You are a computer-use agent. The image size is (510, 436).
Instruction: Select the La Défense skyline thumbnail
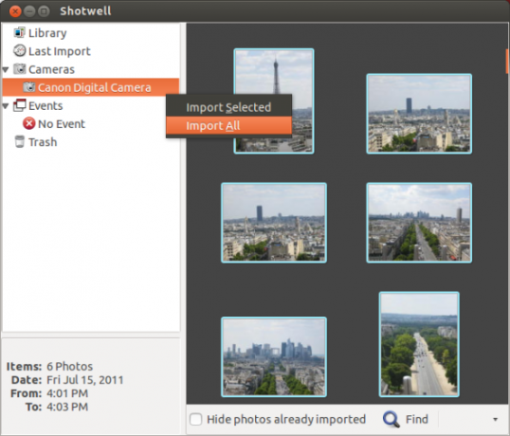pyautogui.click(x=274, y=356)
